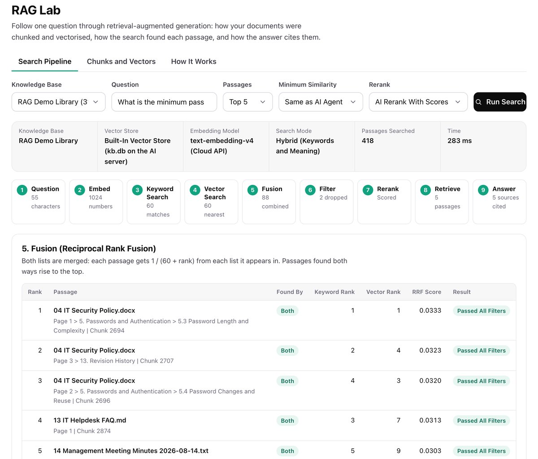Click Passed All Filters for rank 2
The image size is (538, 459).
pyautogui.click(x=482, y=350)
